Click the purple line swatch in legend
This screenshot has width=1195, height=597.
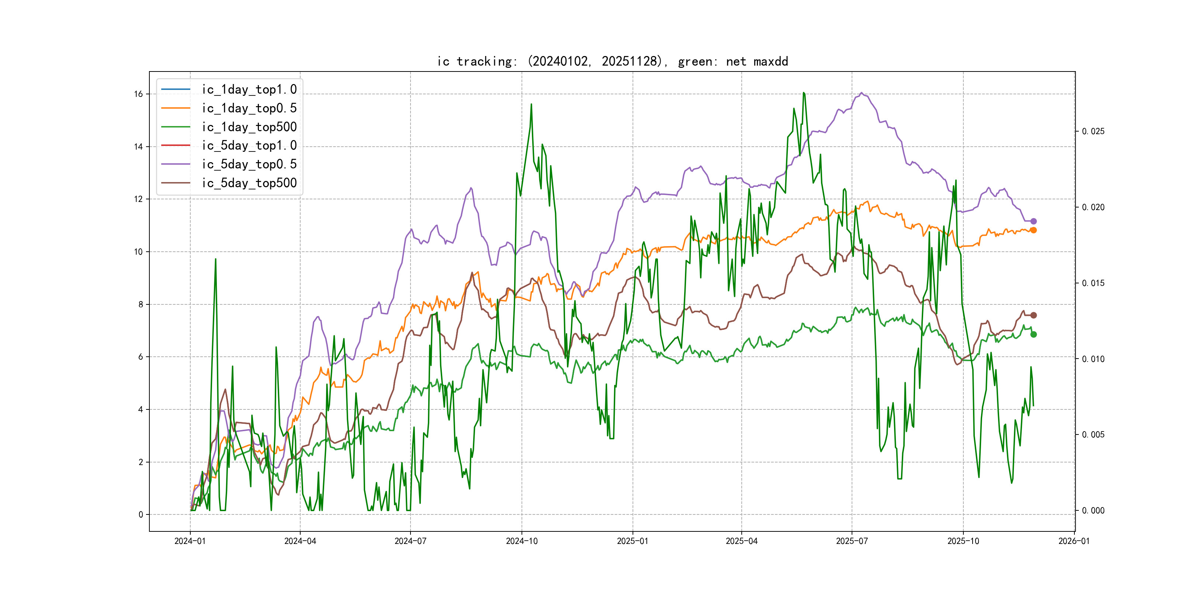click(175, 164)
